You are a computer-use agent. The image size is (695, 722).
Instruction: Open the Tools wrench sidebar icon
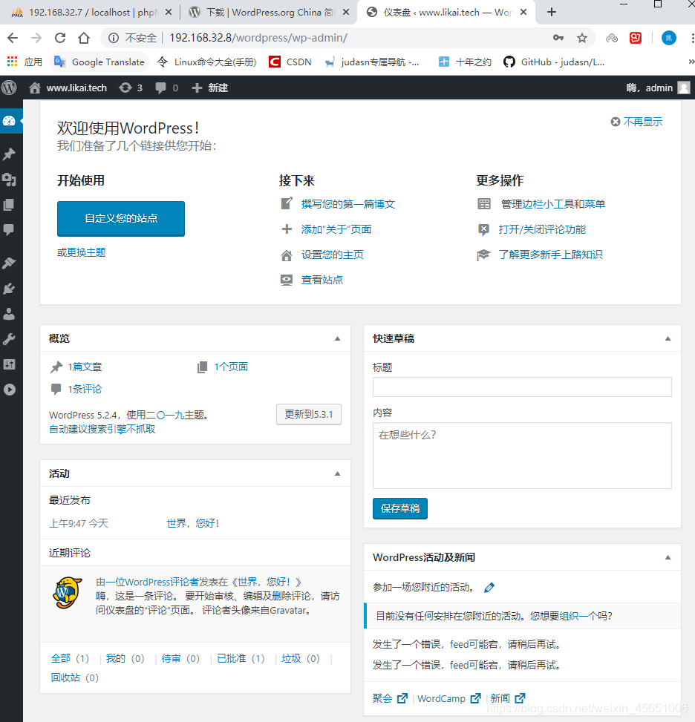point(9,339)
